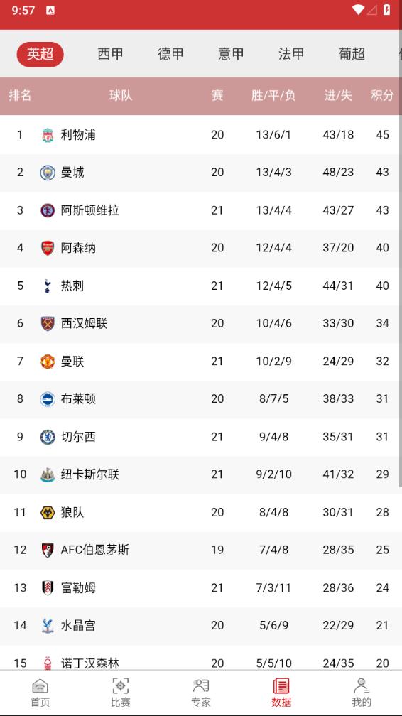Image resolution: width=402 pixels, height=716 pixels.
Task: Tap the 积分 points column header
Action: (x=382, y=95)
